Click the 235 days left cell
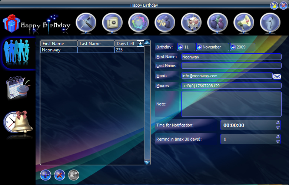 click(x=129, y=50)
